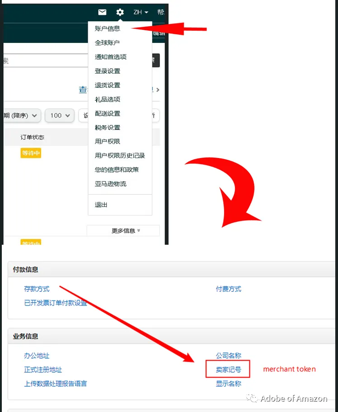Select 用户权限历史记录 entry
The width and height of the screenshot is (338, 412).
[x=120, y=155]
